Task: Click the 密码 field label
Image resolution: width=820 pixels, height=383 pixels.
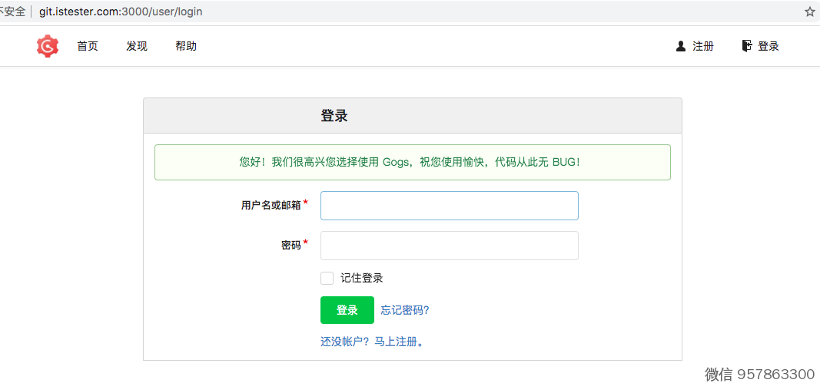Action: click(x=290, y=246)
